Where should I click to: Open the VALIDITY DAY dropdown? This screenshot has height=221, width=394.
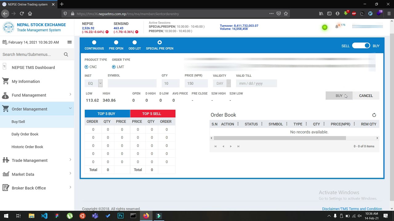coord(222,83)
